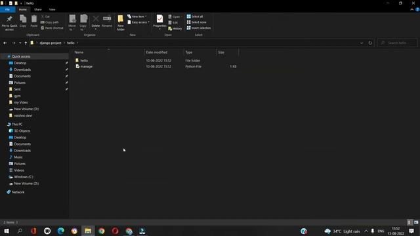
Task: Open my Video folder in sidebar
Action: click(21, 102)
